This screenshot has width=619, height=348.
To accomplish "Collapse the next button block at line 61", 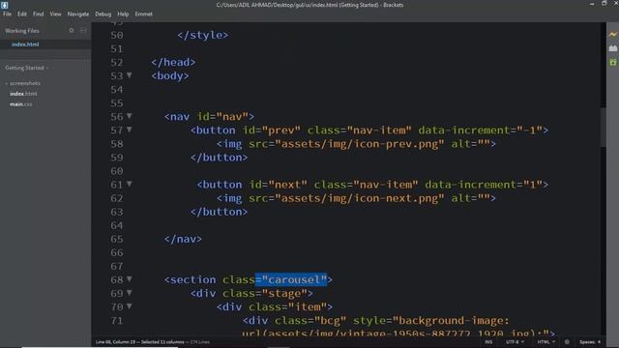I will click(x=129, y=184).
